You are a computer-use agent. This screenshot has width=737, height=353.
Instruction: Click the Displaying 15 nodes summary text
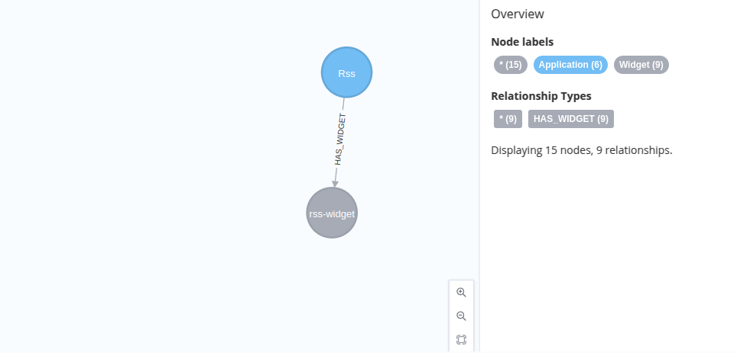(582, 150)
